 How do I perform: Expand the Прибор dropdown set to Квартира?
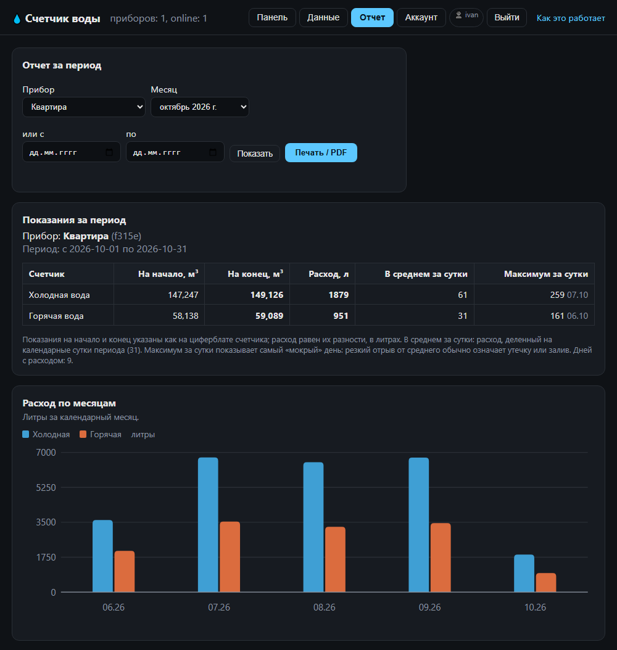pos(84,107)
